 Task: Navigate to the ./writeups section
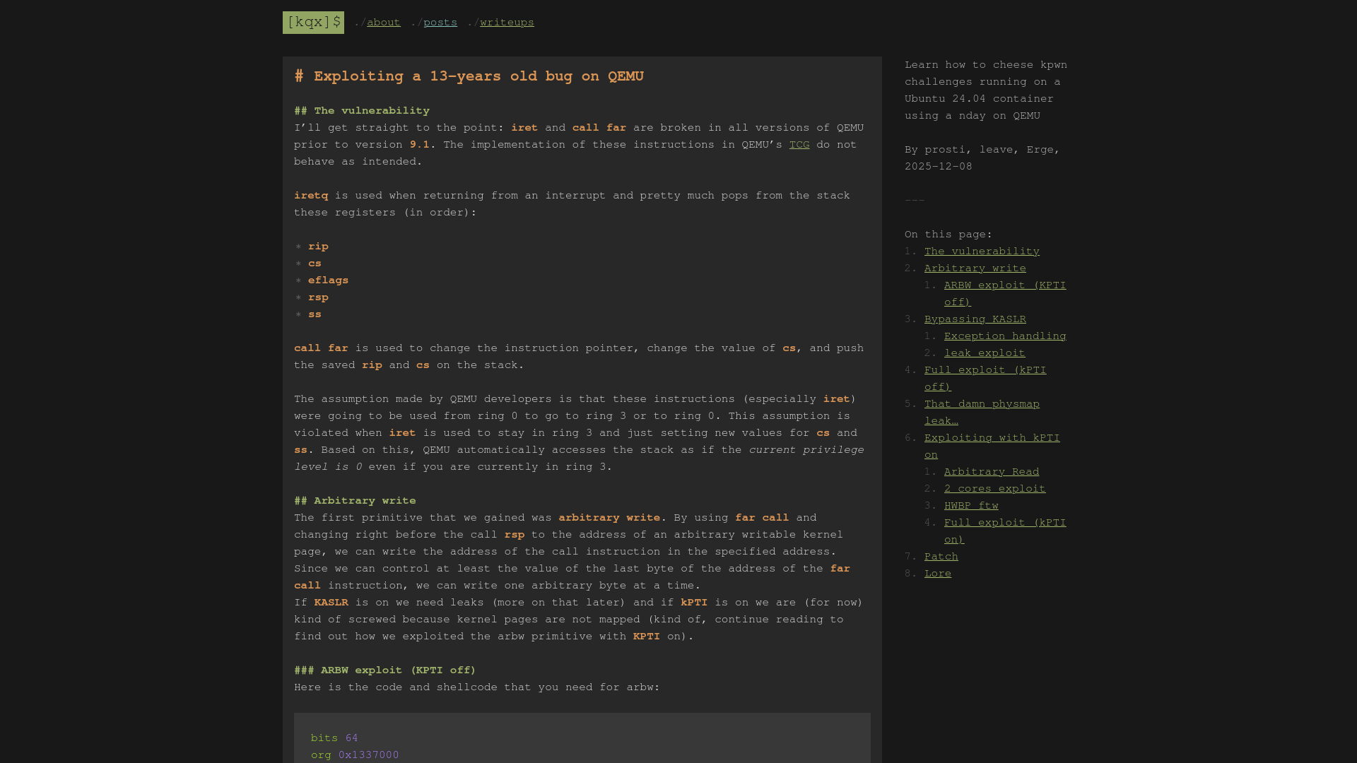click(x=506, y=22)
